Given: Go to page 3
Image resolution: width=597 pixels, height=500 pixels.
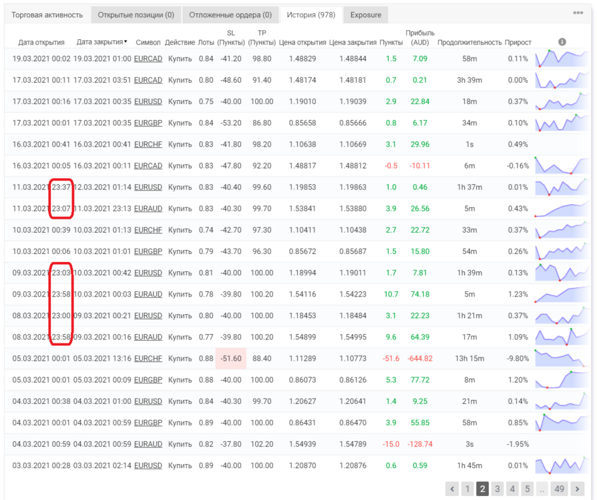Looking at the screenshot, I should [x=497, y=489].
